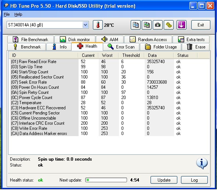Click the Data column header
The image size is (217, 190).
pyautogui.click(x=159, y=55)
